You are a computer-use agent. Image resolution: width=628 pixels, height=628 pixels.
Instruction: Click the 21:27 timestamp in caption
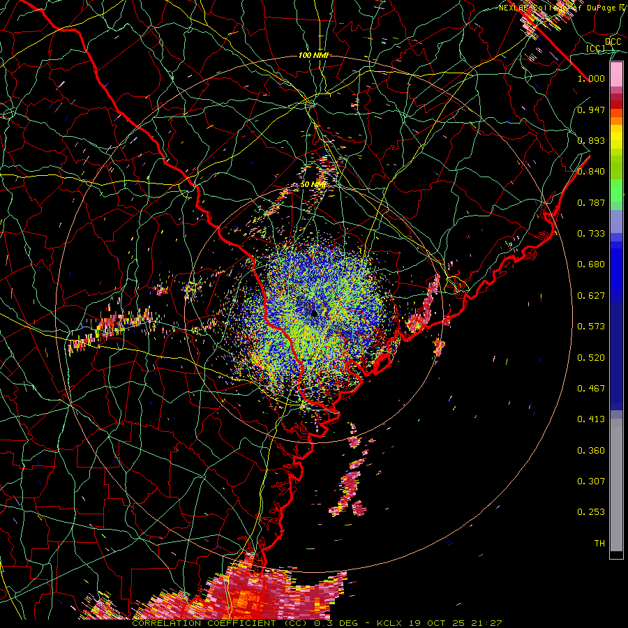click(486, 623)
